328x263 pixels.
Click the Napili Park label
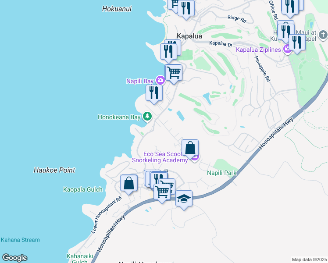[222, 173]
